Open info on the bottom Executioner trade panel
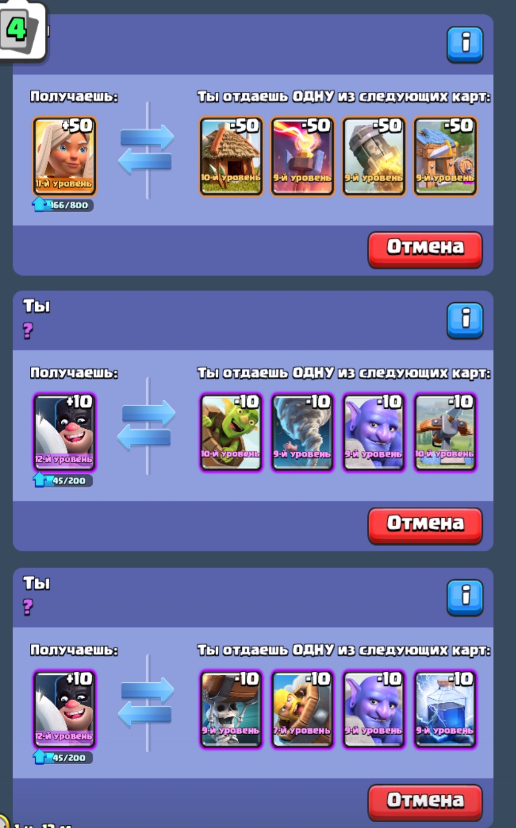 pos(465,597)
